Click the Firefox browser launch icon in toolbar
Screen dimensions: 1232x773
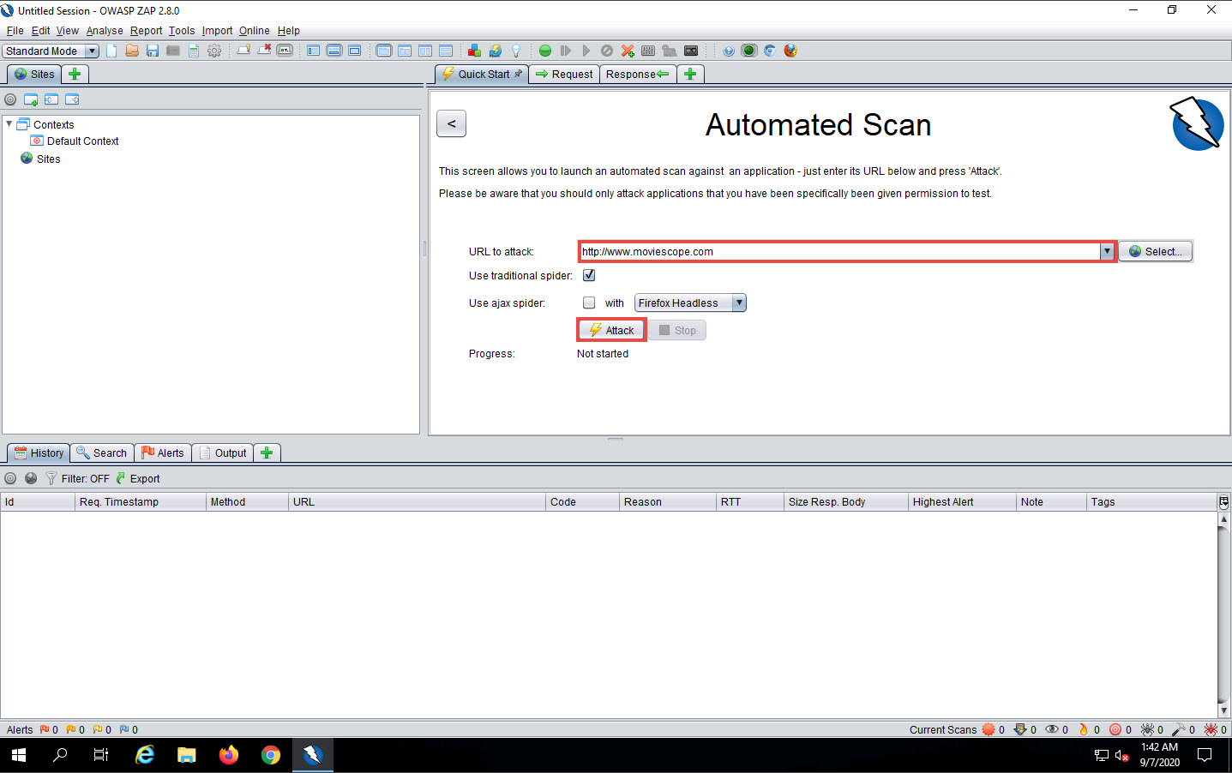(790, 51)
